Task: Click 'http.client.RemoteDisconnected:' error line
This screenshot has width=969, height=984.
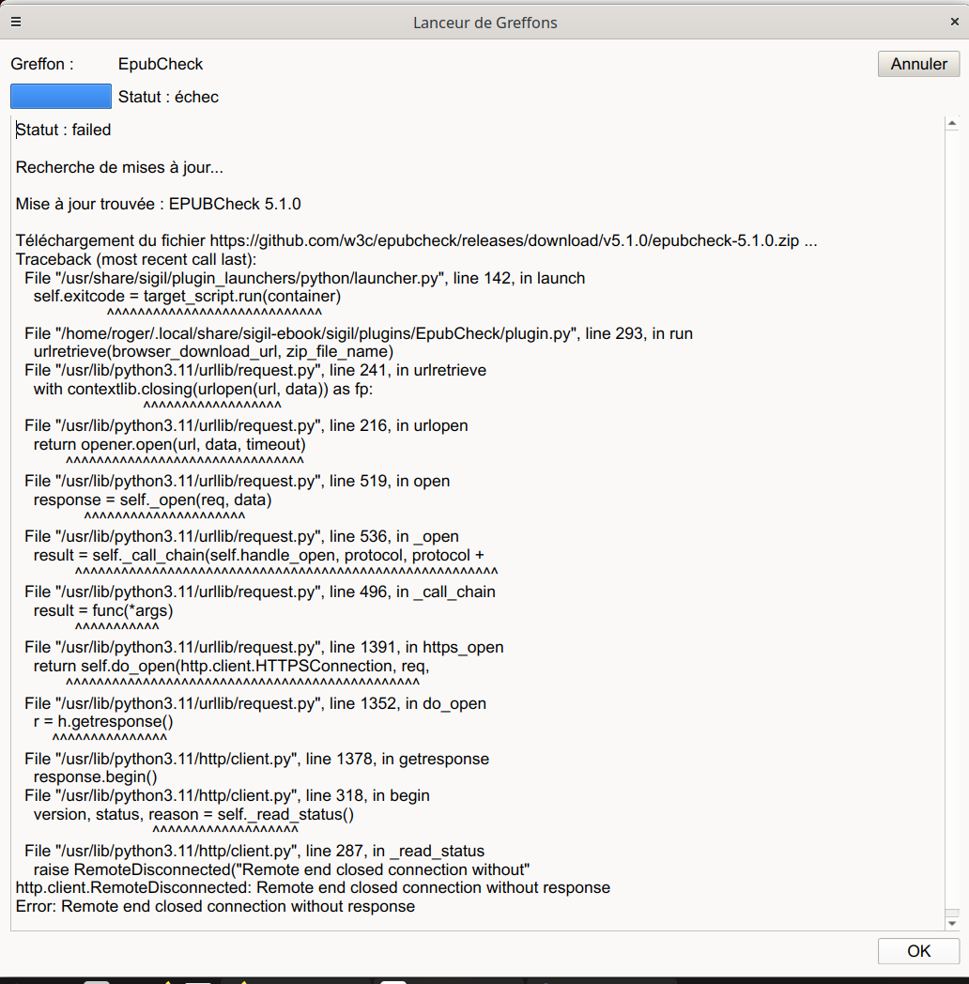Action: [314, 888]
